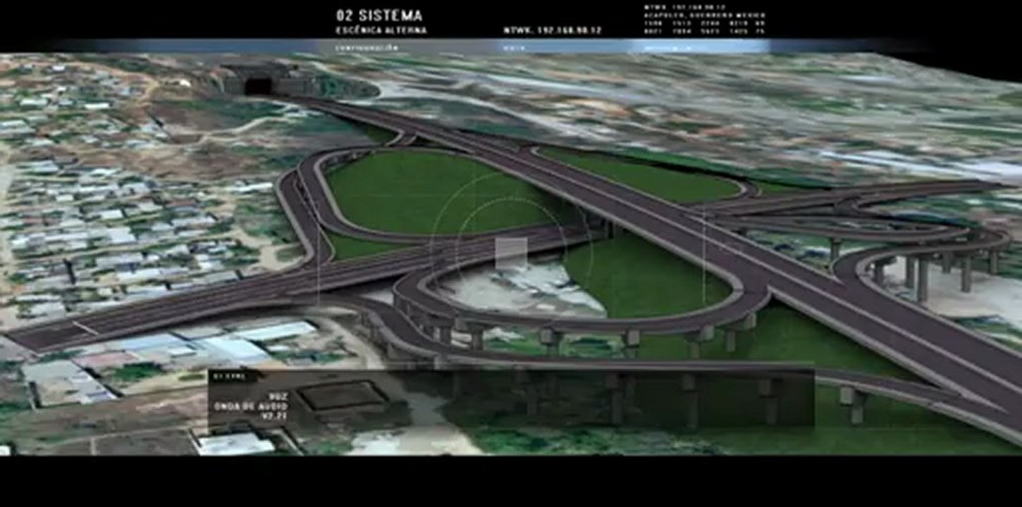Click the "ESCÉNICA ALTERNA" subtitle
Viewport: 1022px width, 507px height.
tap(381, 31)
